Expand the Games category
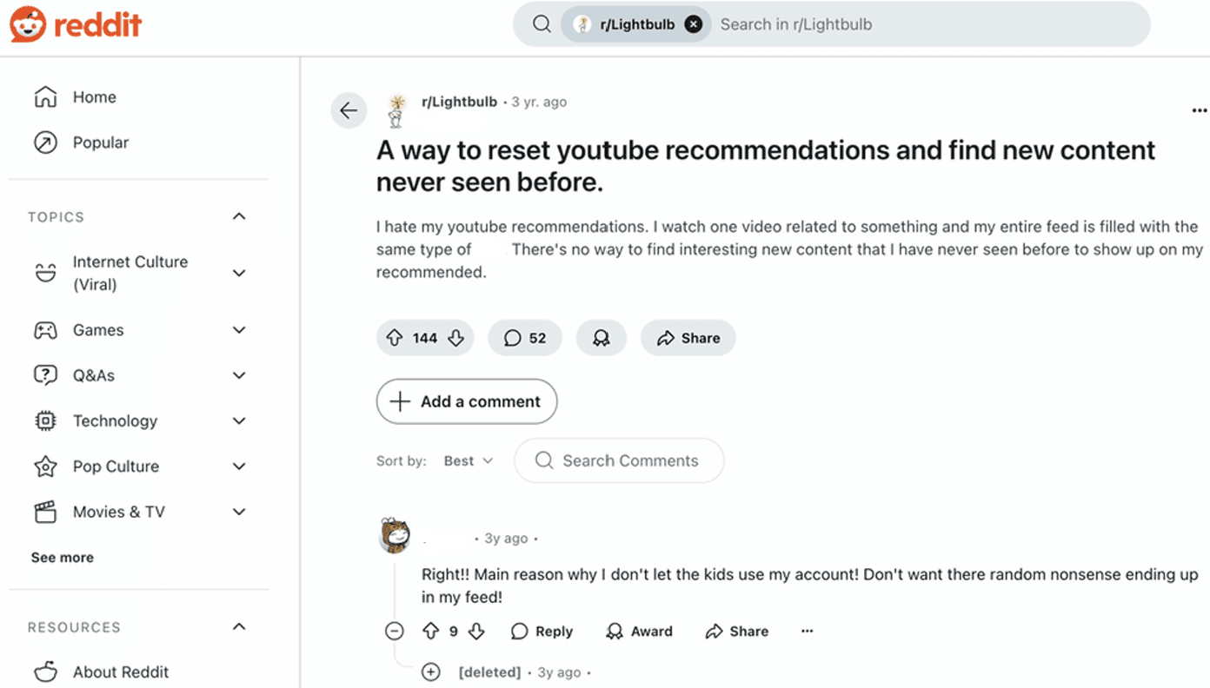The width and height of the screenshot is (1210, 688). (239, 330)
